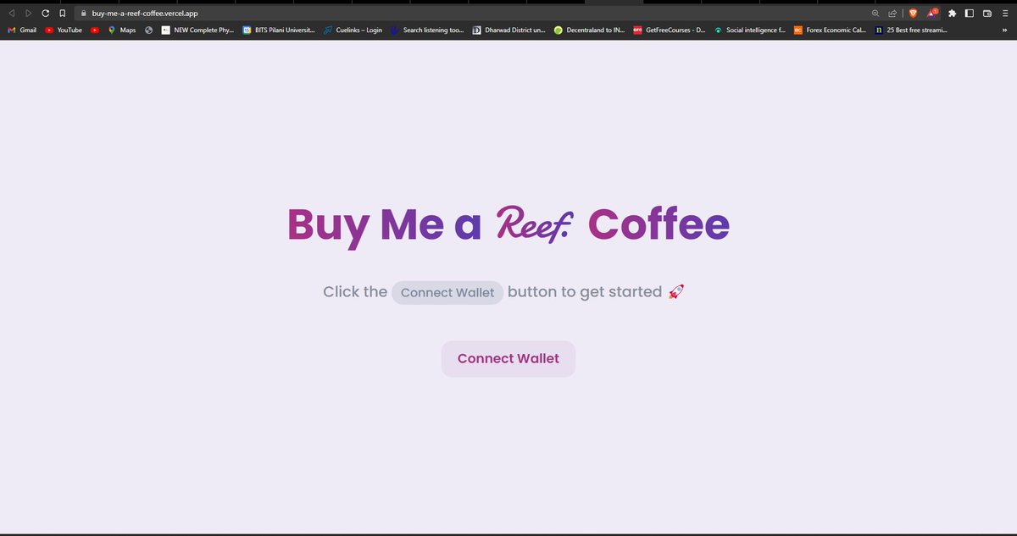Go back with the browser back arrow
This screenshot has width=1017, height=536.
point(11,14)
